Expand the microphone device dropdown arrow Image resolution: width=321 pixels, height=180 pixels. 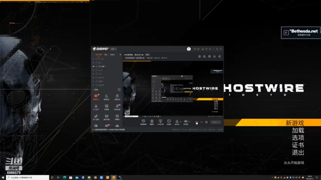pos(180,122)
